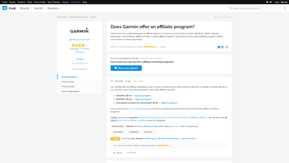
Task: Open Store Features in top menu
Action: pyautogui.click(x=54, y=2)
